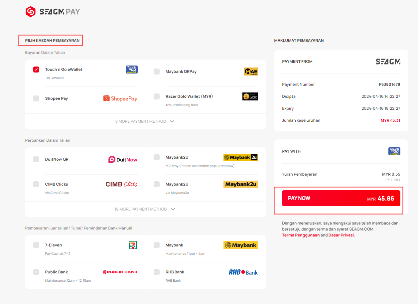Click the SEAGM Pay logo in the header
The image size is (418, 304).
(53, 12)
